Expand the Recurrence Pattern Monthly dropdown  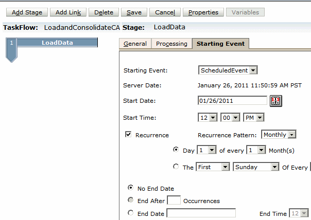click(279, 135)
